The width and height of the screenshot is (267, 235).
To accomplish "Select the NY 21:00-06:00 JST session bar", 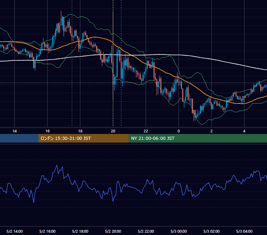I will point(198,138).
